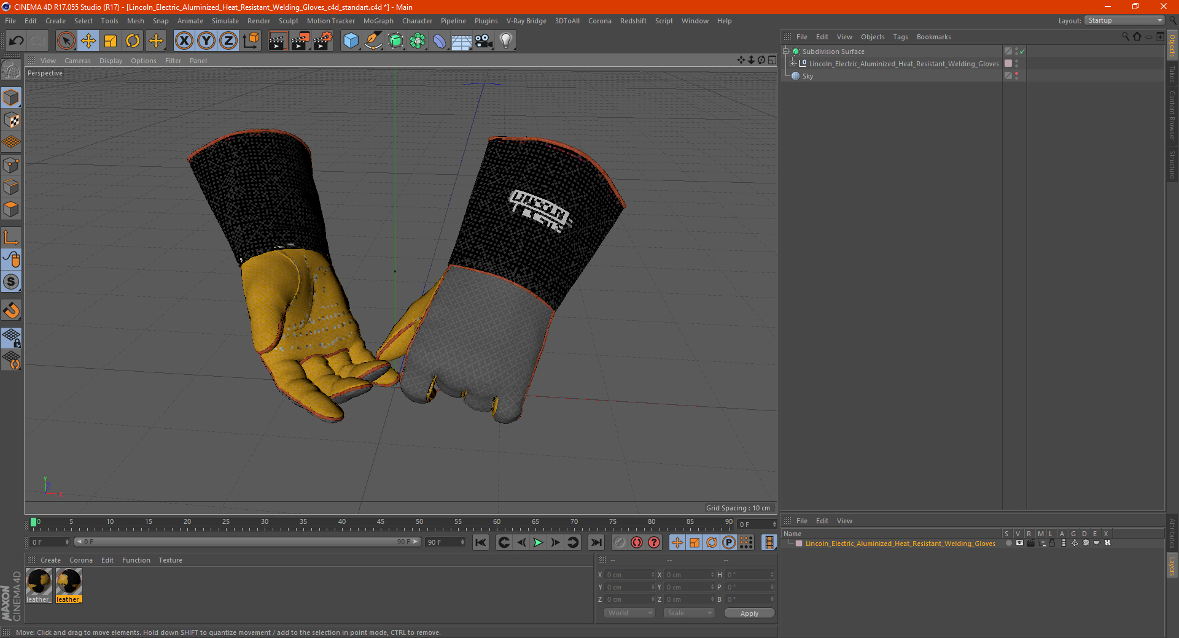Add a Camera object icon
This screenshot has width=1179, height=638.
click(x=484, y=41)
